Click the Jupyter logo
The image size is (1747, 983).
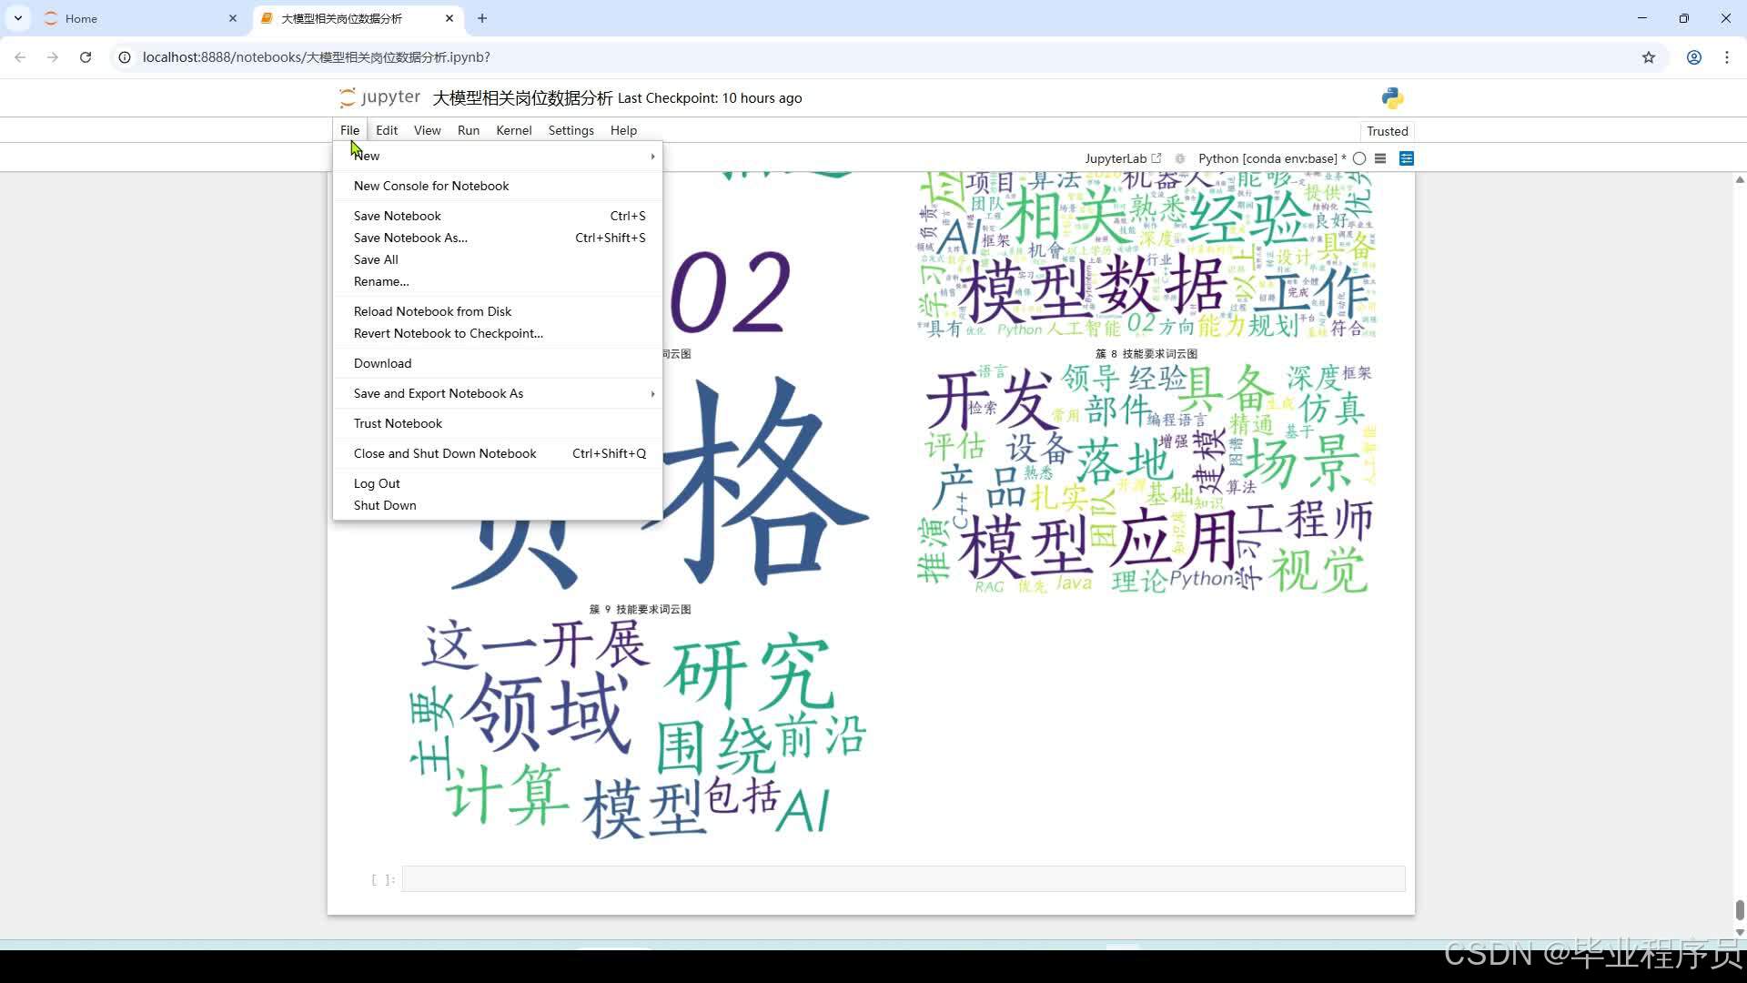tap(379, 97)
